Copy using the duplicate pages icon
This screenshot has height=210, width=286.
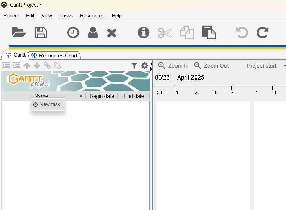[x=187, y=33]
